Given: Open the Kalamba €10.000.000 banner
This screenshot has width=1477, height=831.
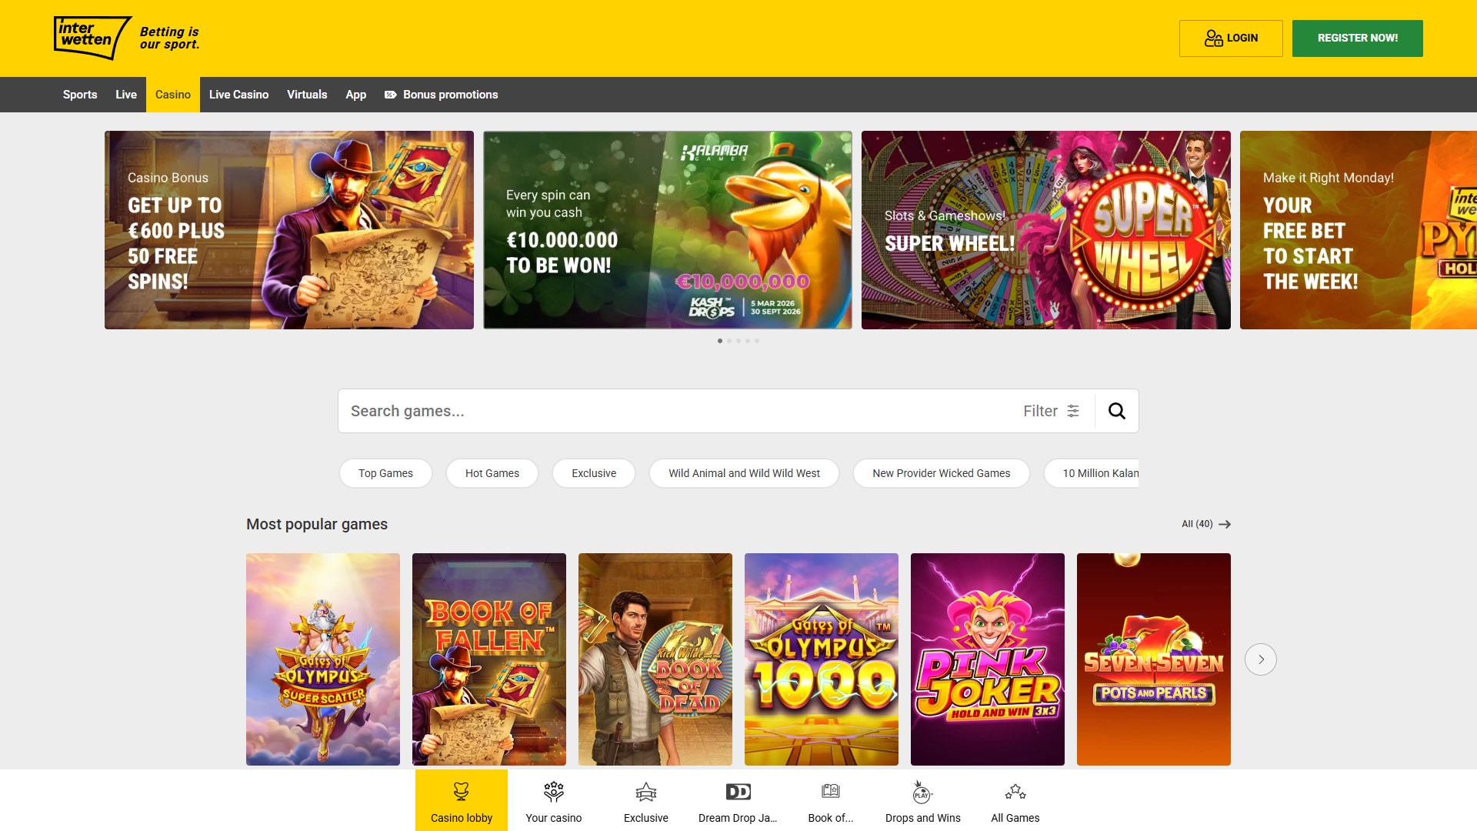Looking at the screenshot, I should coord(668,230).
